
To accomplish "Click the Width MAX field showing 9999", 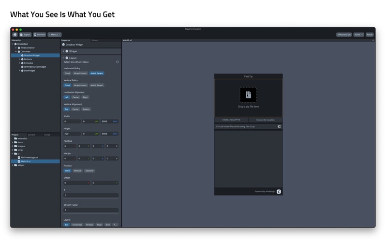I will pos(109,121).
